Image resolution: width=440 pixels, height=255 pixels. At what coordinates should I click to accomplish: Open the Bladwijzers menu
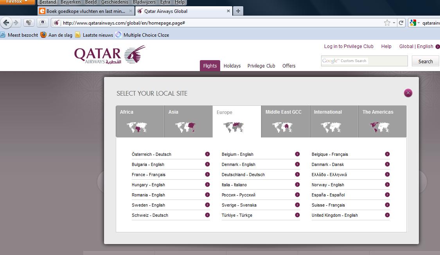click(144, 2)
